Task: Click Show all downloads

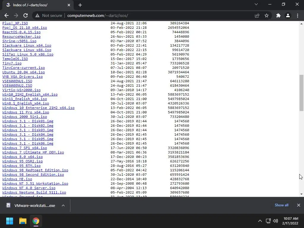Action: point(281,205)
